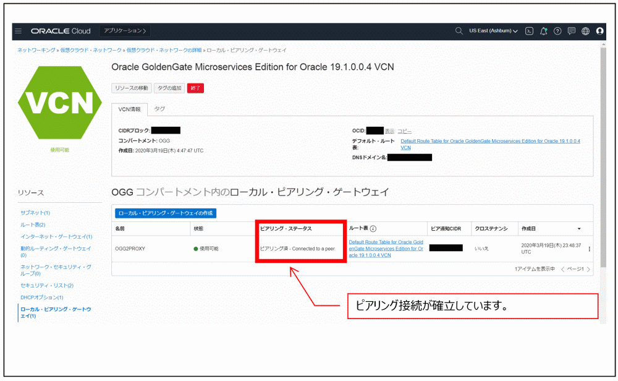
Task: Open the chat support icon
Action: pyautogui.click(x=572, y=31)
